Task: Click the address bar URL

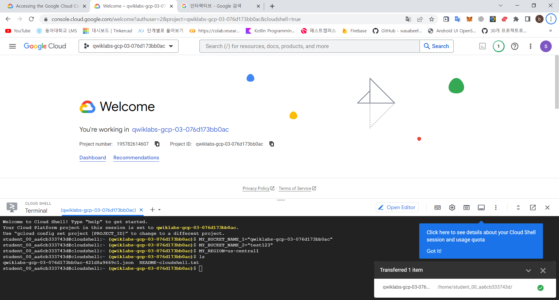Action: pos(176,19)
